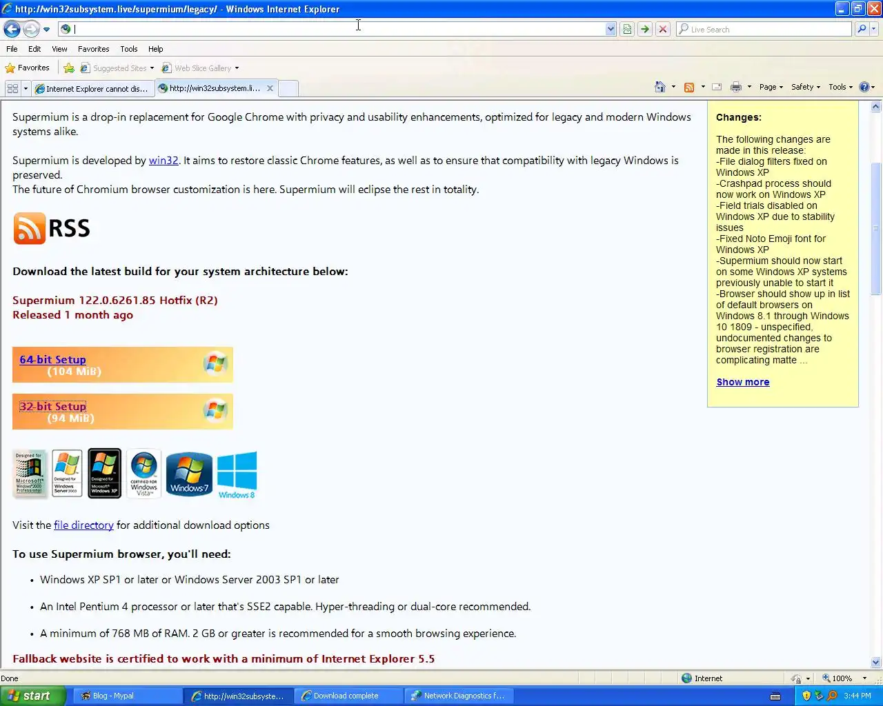Click the Forward navigation button

point(31,29)
